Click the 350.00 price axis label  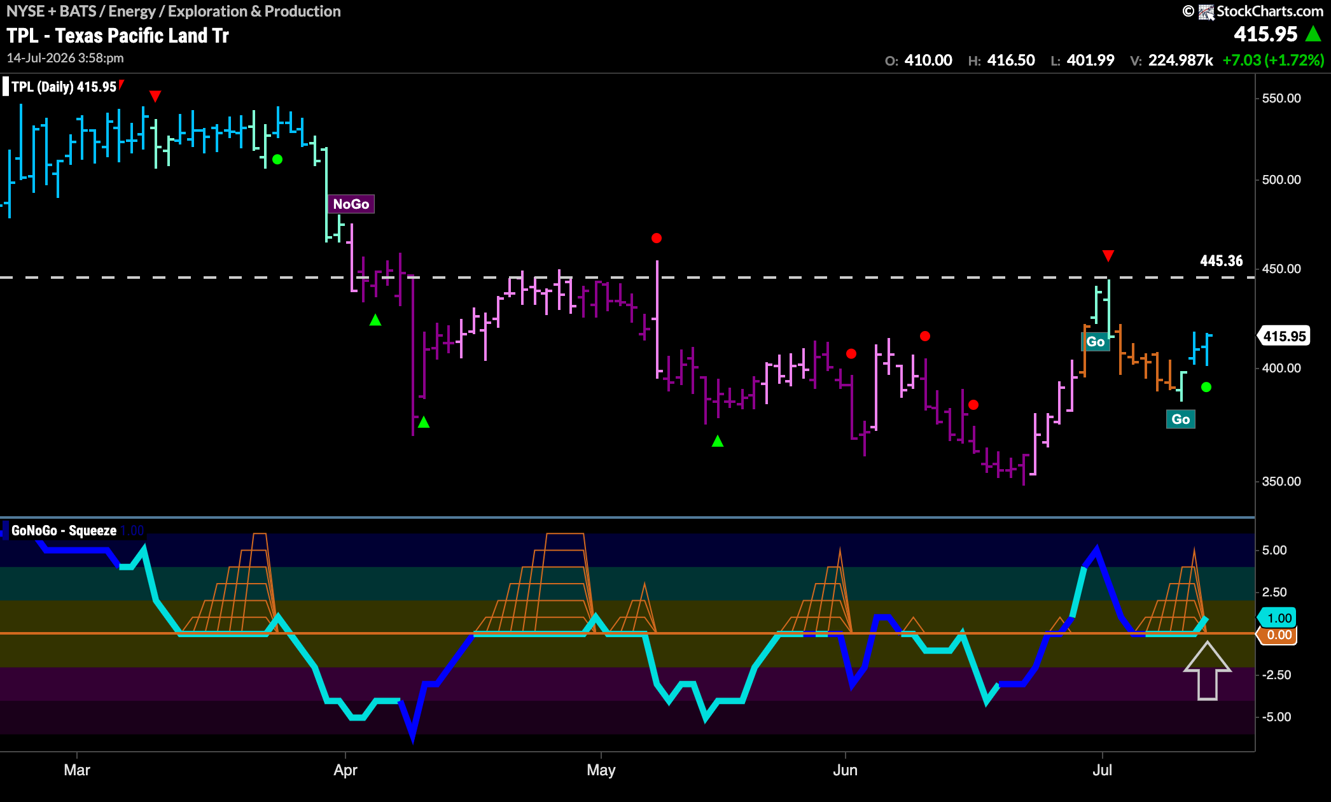(x=1281, y=482)
